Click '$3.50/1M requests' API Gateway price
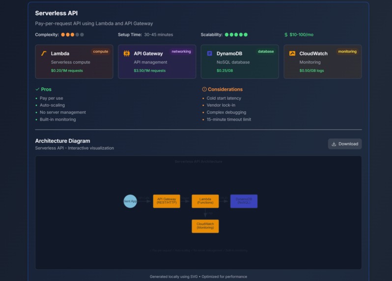Viewport: 392px width, 281px height. [x=149, y=71]
